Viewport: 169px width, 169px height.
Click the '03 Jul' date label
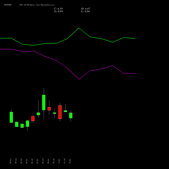[x=27, y=161]
